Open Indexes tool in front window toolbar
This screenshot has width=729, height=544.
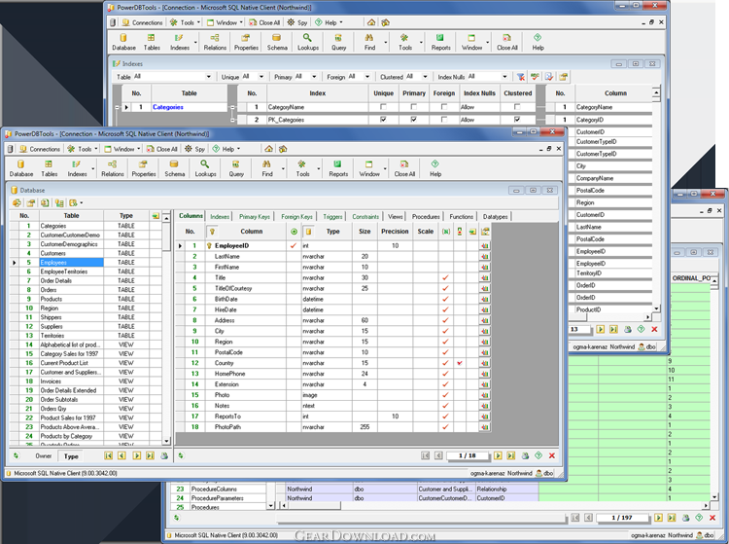coord(77,168)
